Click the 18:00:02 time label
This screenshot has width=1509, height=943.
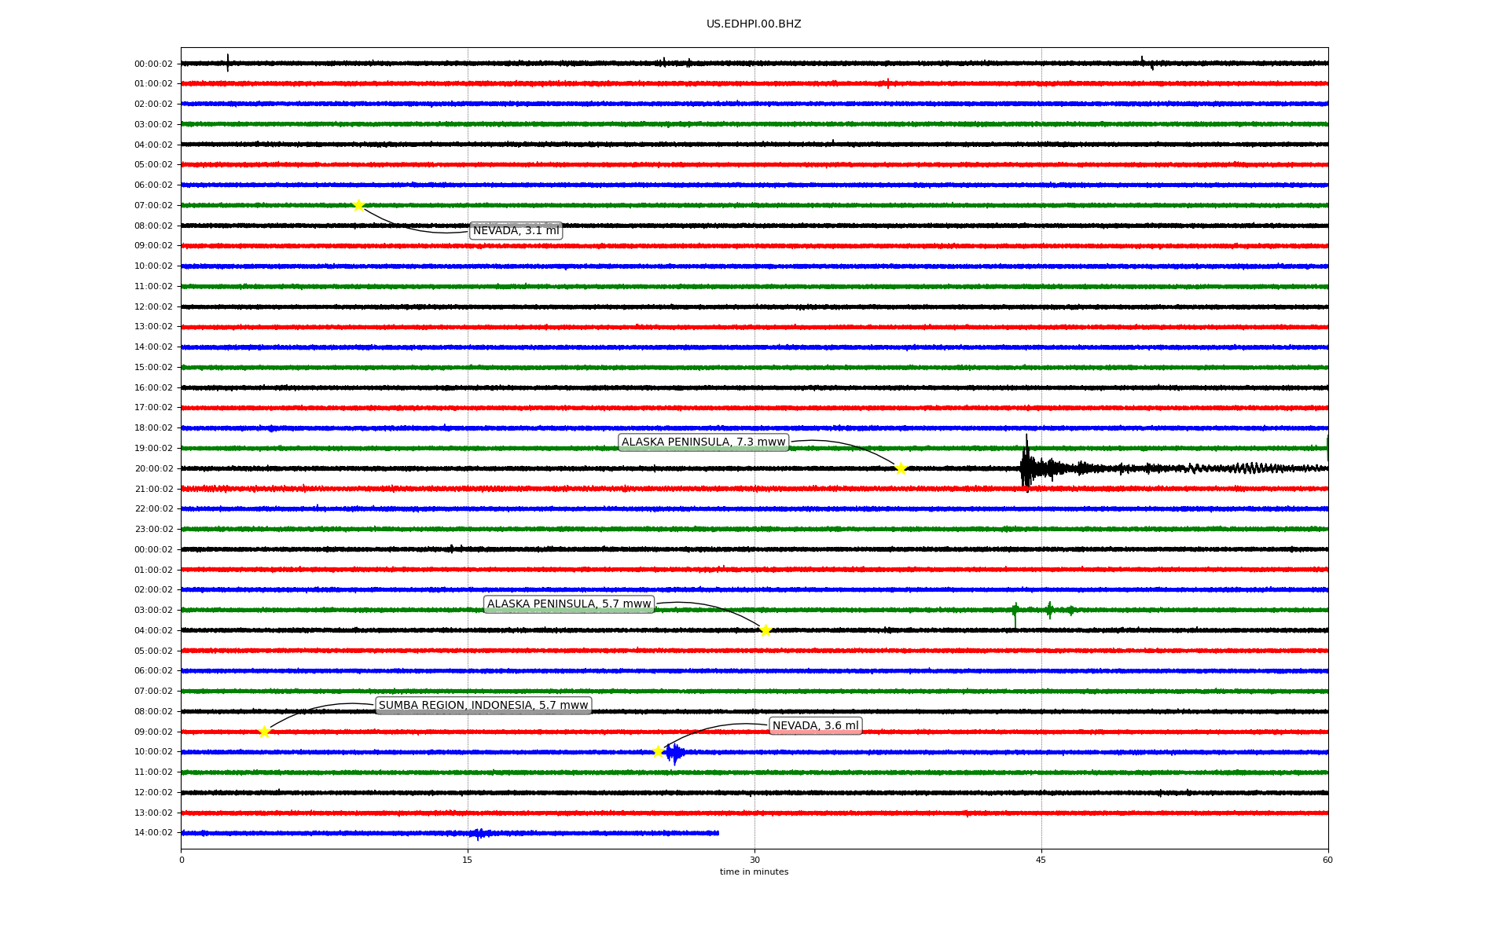click(153, 428)
